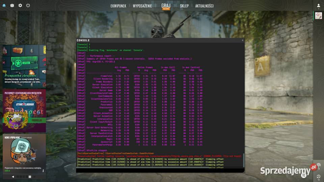Open the EKWIPUNEK tab

pyautogui.click(x=118, y=6)
